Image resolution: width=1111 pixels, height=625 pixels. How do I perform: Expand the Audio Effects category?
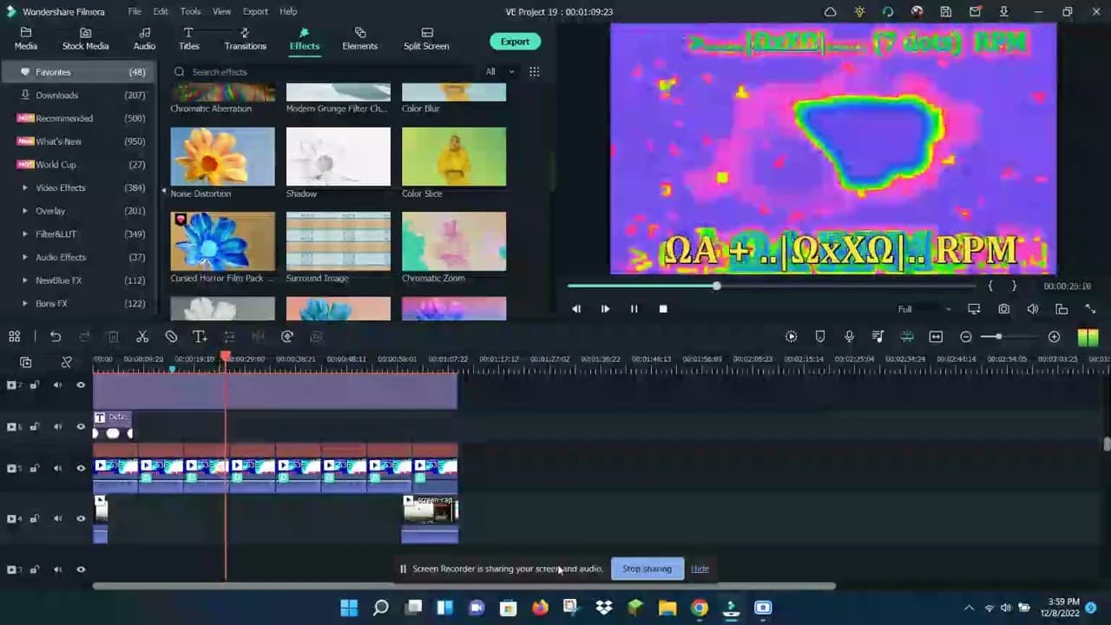pyautogui.click(x=25, y=257)
